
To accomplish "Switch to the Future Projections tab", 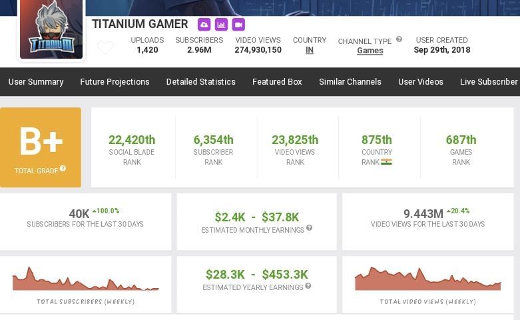I will (115, 81).
